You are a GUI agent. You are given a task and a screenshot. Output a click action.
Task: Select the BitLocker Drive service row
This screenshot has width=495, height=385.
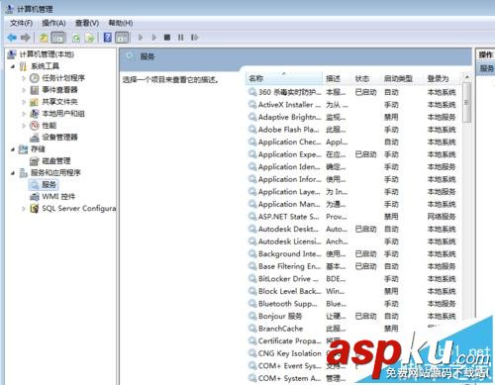point(353,279)
